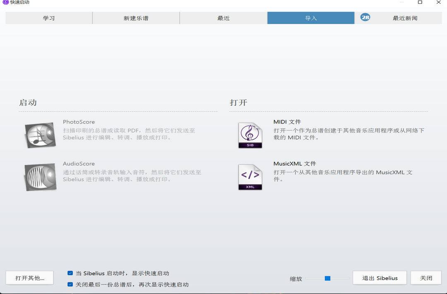The image size is (447, 294).
Task: Select the 导入 tab
Action: [311, 18]
